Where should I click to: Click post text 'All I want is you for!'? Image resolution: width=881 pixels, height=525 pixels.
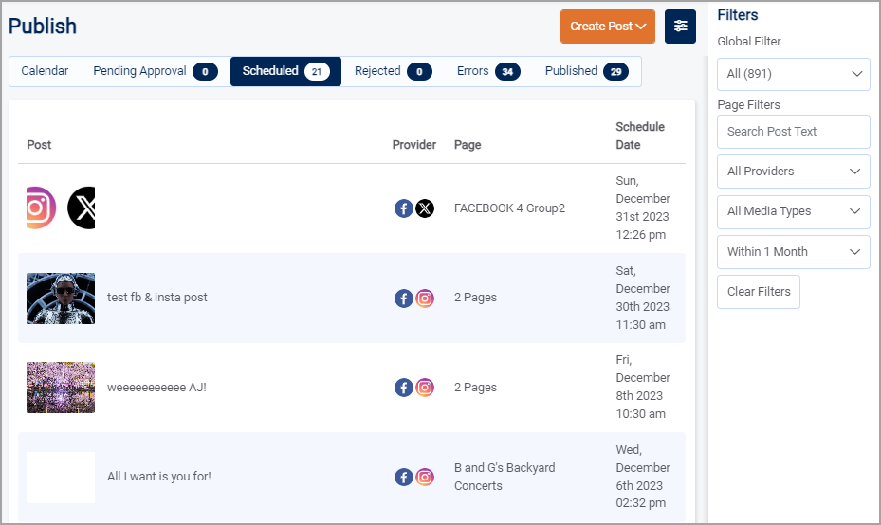click(x=159, y=477)
